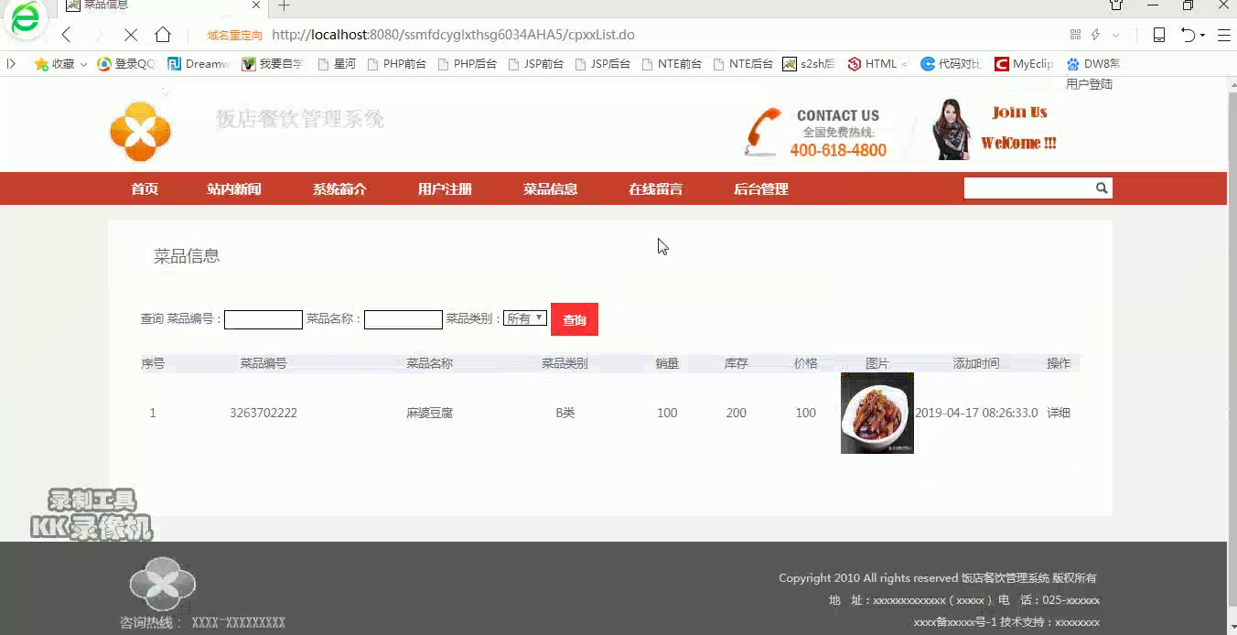Click the Join Us welcome banner
Image resolution: width=1237 pixels, height=635 pixels.
995,129
